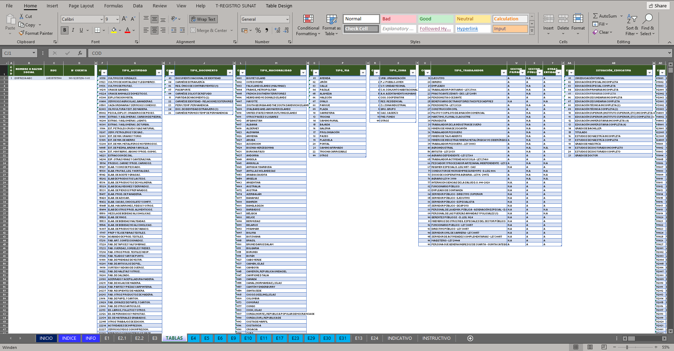Increase font size with the larger A icon
Viewport: 674px width, 351px height.
[x=124, y=19]
